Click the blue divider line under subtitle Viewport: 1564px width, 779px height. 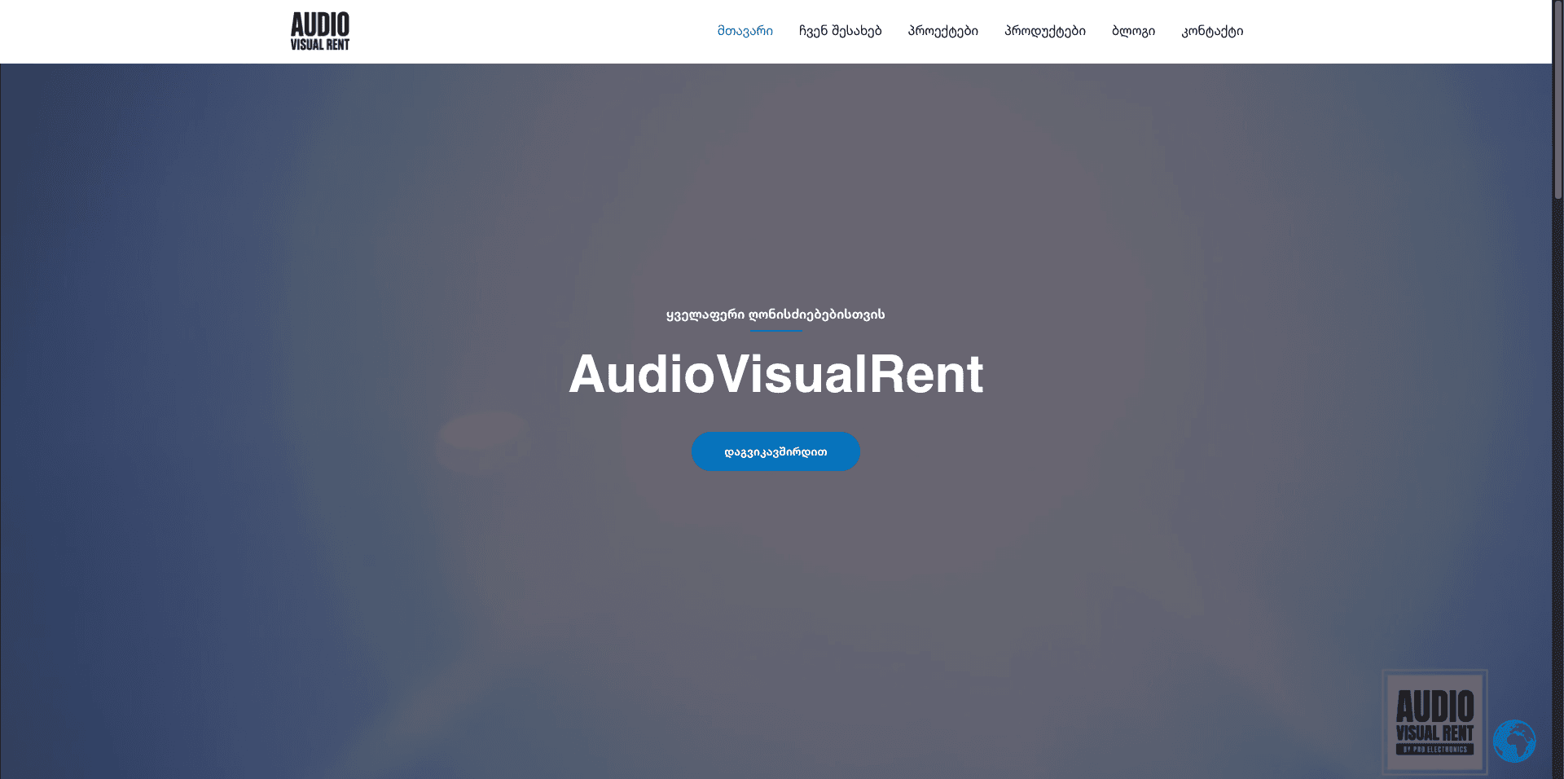[775, 331]
